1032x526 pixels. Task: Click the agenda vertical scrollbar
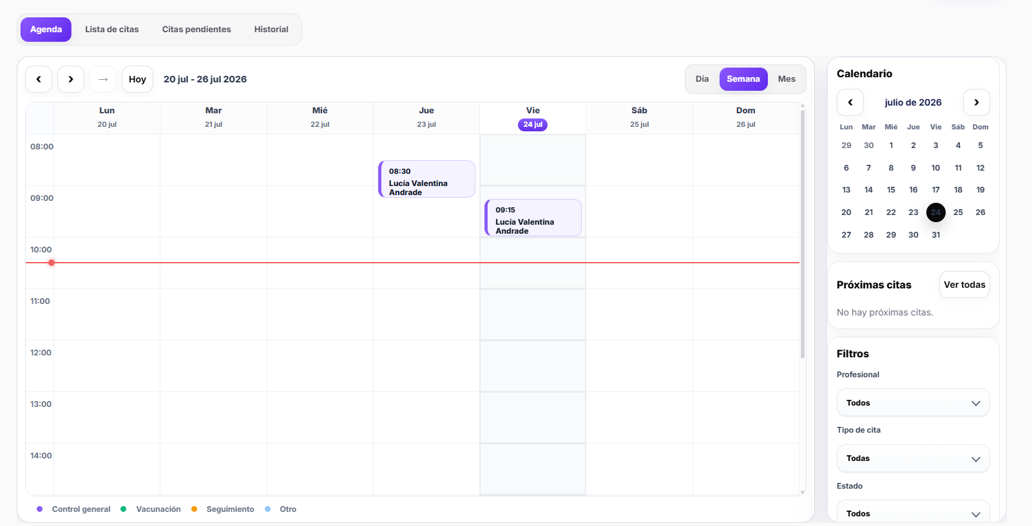[x=803, y=235]
